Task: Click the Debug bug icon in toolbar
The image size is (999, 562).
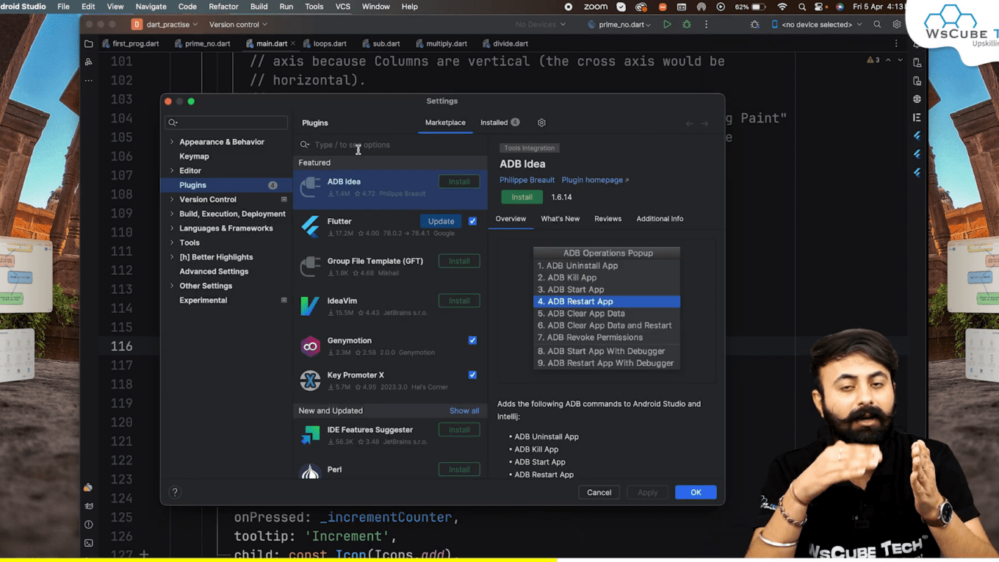Action: pyautogui.click(x=687, y=24)
